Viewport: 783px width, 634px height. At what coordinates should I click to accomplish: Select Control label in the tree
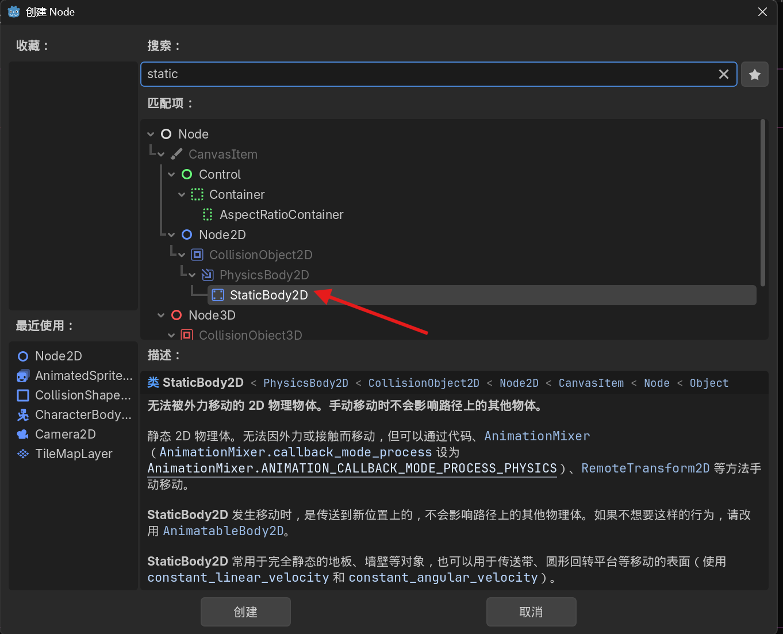pyautogui.click(x=220, y=174)
